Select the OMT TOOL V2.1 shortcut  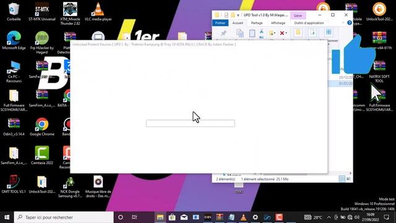coord(14,184)
